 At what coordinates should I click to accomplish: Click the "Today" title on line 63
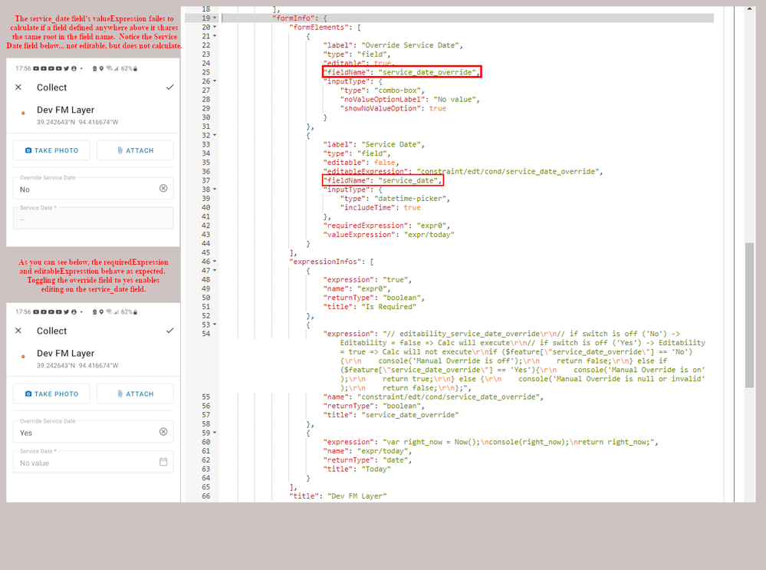tap(376, 469)
